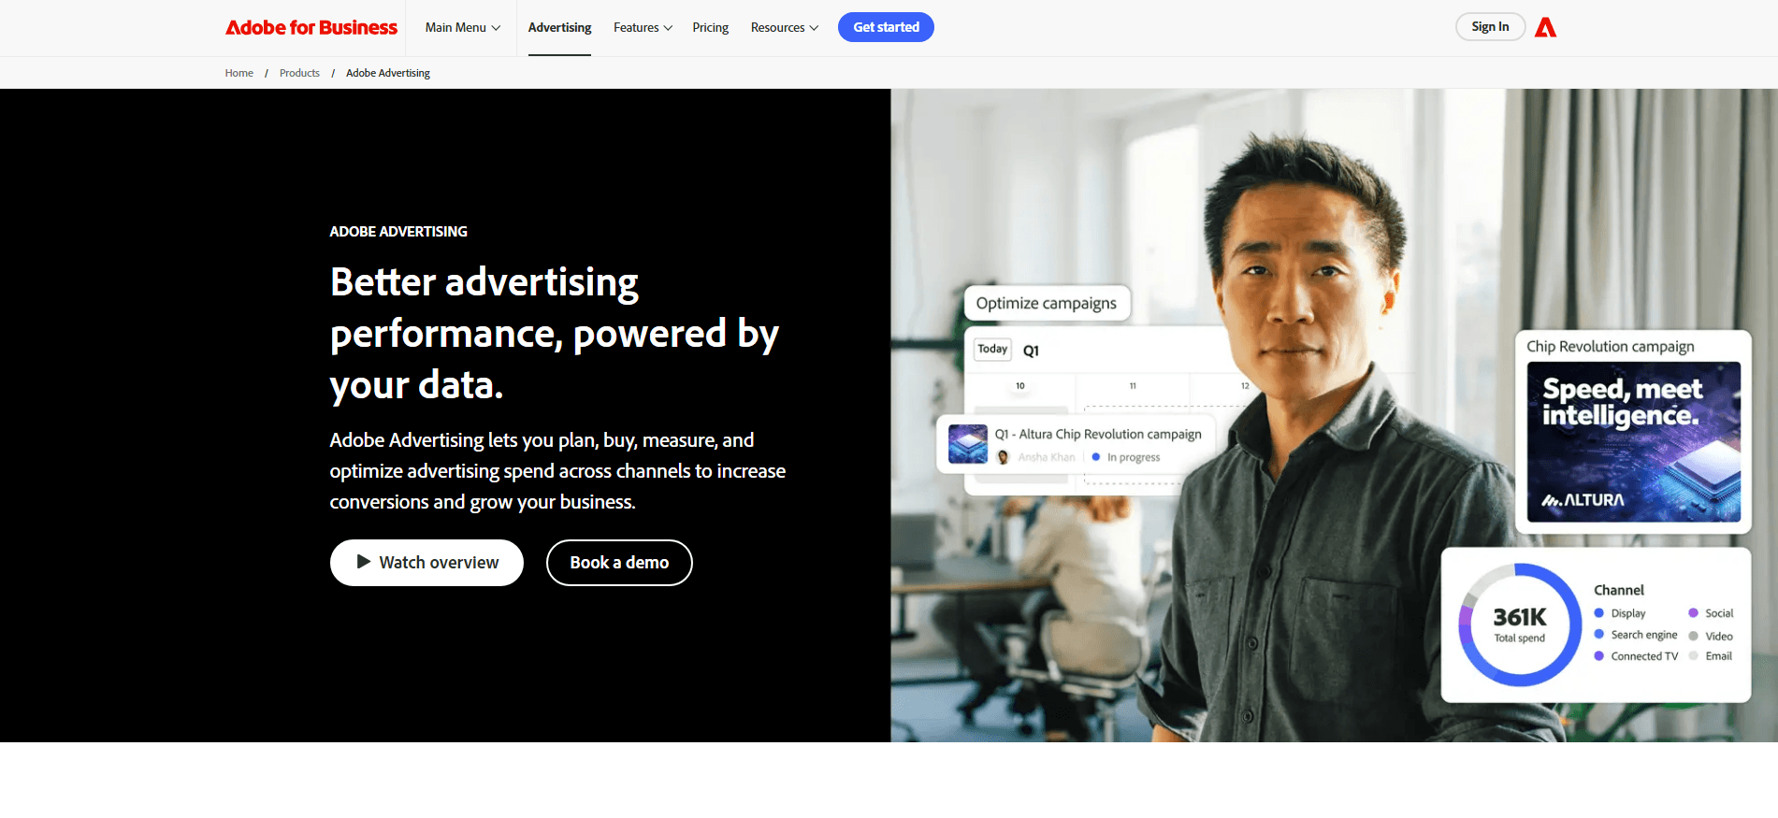
Task: Open the Pricing menu item
Action: click(710, 27)
